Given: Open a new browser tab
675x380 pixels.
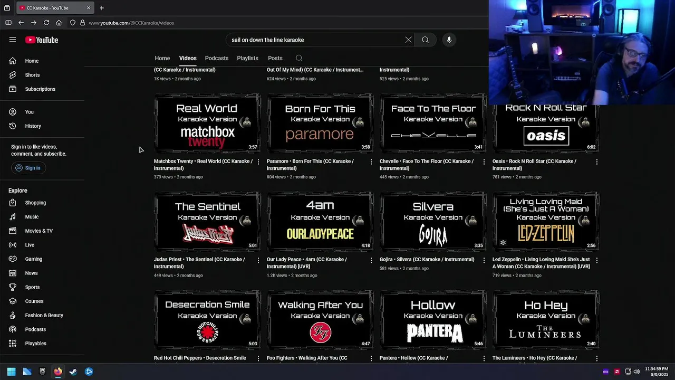Looking at the screenshot, I should tap(102, 8).
